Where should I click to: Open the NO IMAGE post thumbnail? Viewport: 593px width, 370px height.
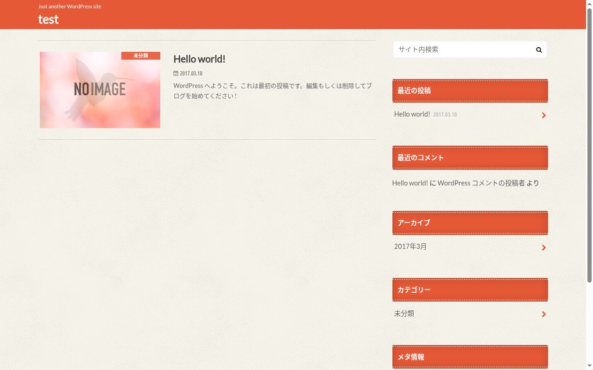(100, 90)
